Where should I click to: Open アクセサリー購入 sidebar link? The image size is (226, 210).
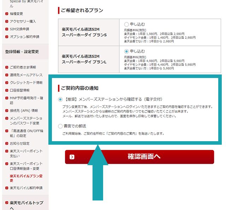pos(23,21)
